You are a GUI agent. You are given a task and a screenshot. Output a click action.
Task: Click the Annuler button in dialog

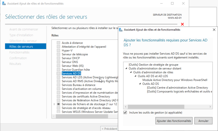coord(204,121)
